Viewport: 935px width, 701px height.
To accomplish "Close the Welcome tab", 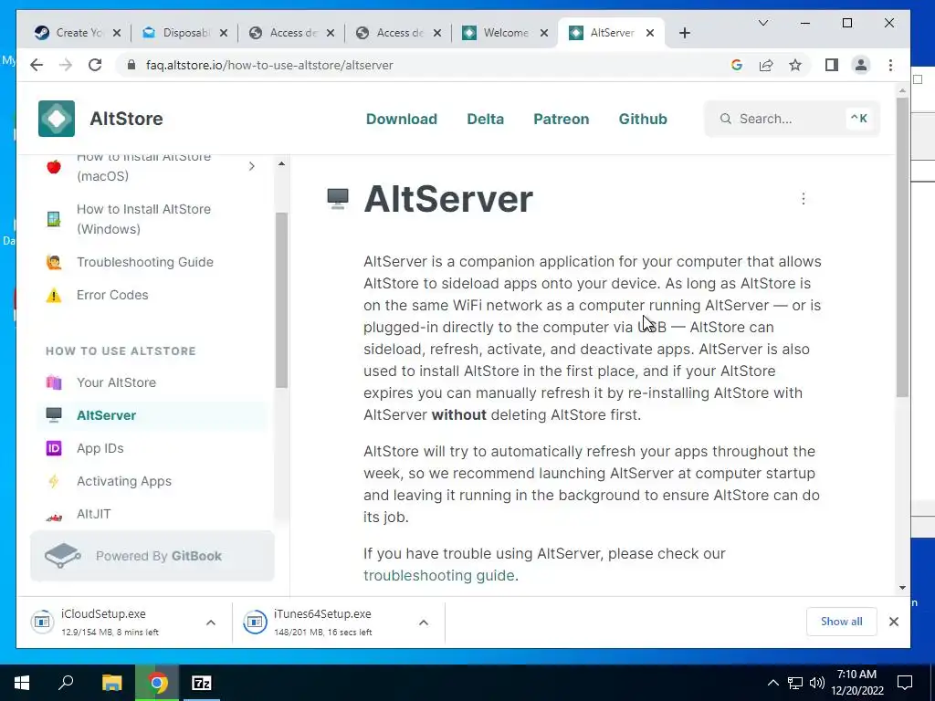I will pyautogui.click(x=544, y=33).
